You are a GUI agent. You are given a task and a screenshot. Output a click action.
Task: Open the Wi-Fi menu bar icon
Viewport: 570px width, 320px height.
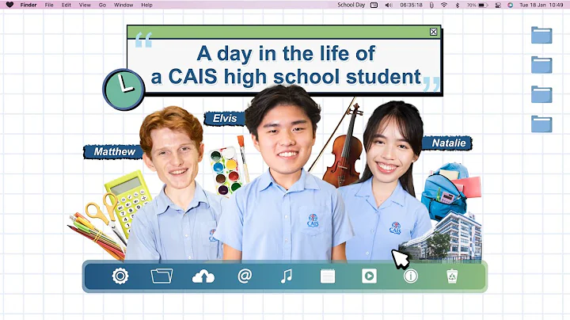pos(444,5)
